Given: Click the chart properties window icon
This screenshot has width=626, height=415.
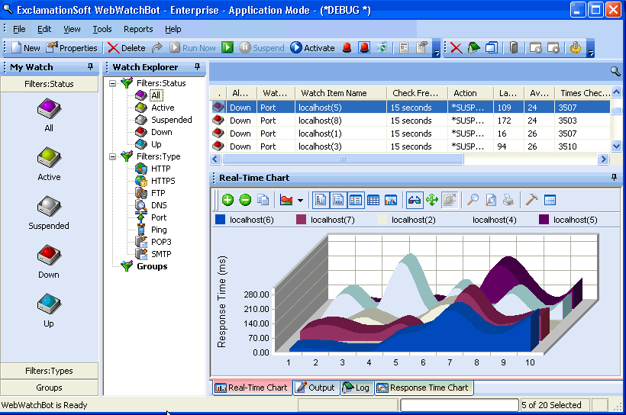Looking at the screenshot, I should pyautogui.click(x=550, y=200).
